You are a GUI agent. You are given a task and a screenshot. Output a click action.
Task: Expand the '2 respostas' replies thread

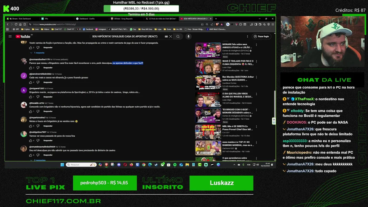coord(38,160)
